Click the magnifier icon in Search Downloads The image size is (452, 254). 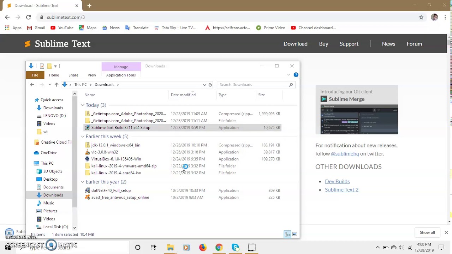click(291, 85)
